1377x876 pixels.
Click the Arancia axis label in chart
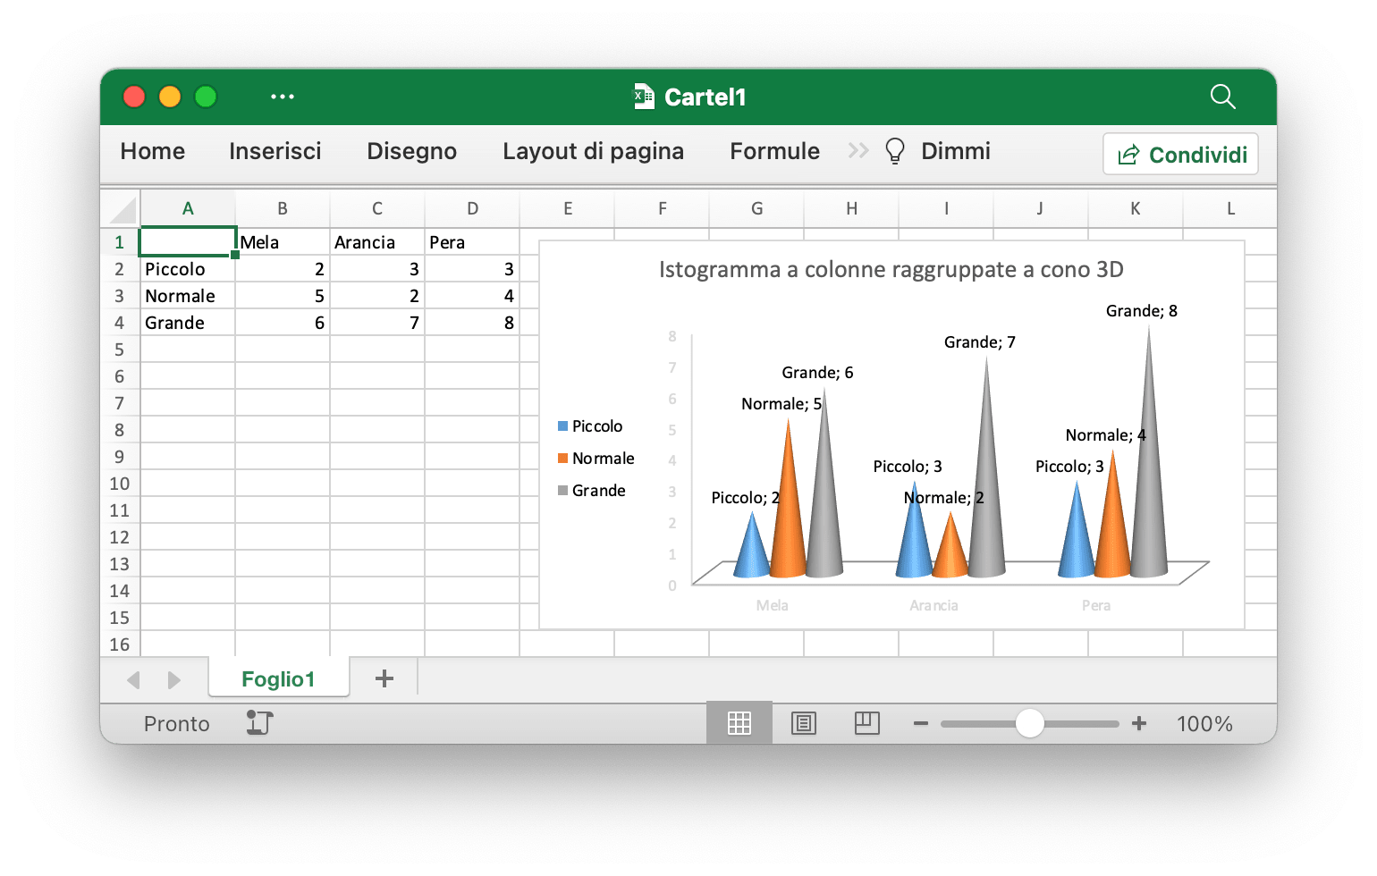coord(934,606)
